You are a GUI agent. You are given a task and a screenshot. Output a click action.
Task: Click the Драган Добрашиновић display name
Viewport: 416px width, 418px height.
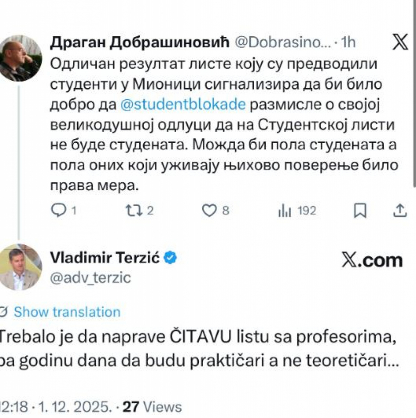tap(139, 42)
